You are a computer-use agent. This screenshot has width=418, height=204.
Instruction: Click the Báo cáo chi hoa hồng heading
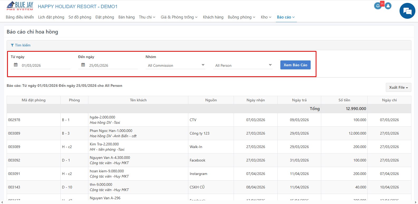click(32, 32)
